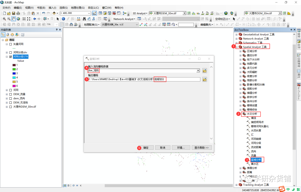301x192 pixels.
Task: Open the 地理处理(G) menu
Action: point(78,8)
